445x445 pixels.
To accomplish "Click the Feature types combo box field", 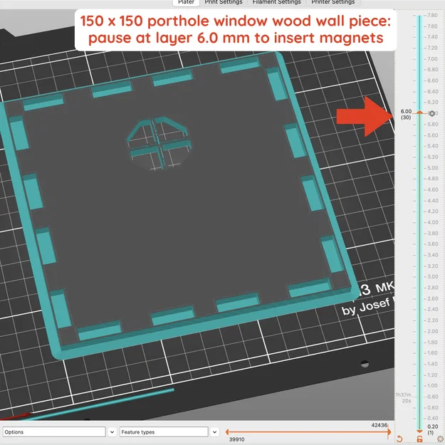I will coord(164,432).
